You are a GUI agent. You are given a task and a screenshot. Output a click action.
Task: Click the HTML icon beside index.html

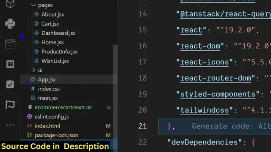[x=30, y=126]
